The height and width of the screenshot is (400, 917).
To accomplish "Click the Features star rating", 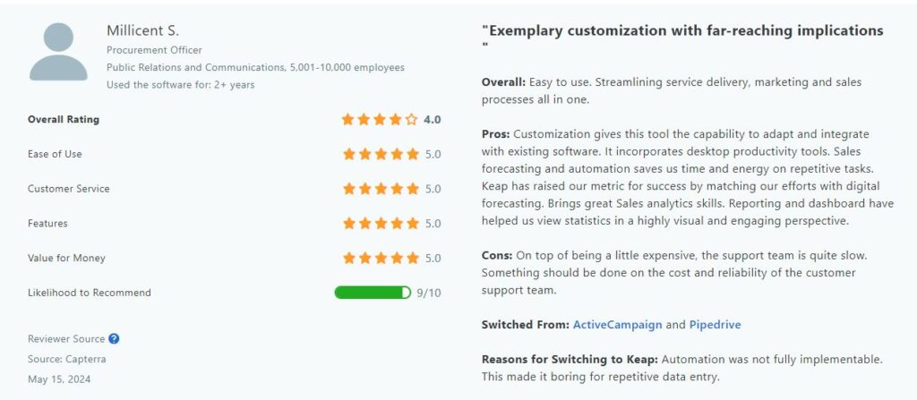I will [x=381, y=224].
